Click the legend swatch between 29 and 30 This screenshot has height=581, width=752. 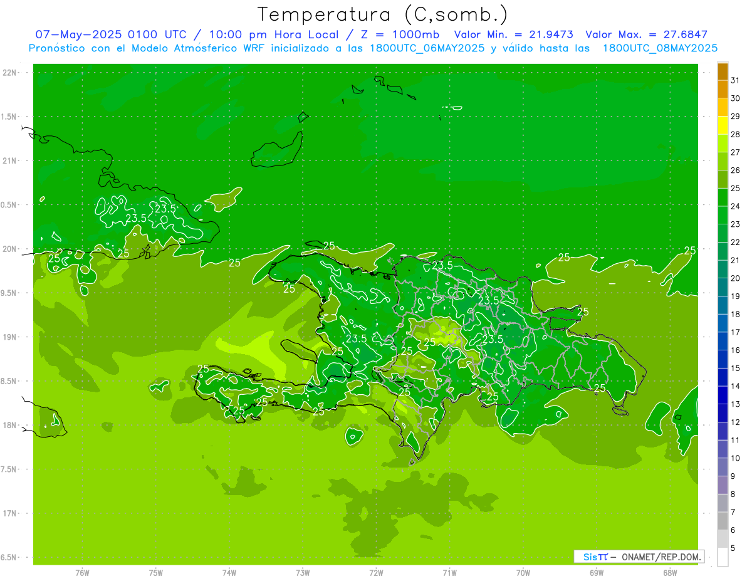[x=723, y=107]
